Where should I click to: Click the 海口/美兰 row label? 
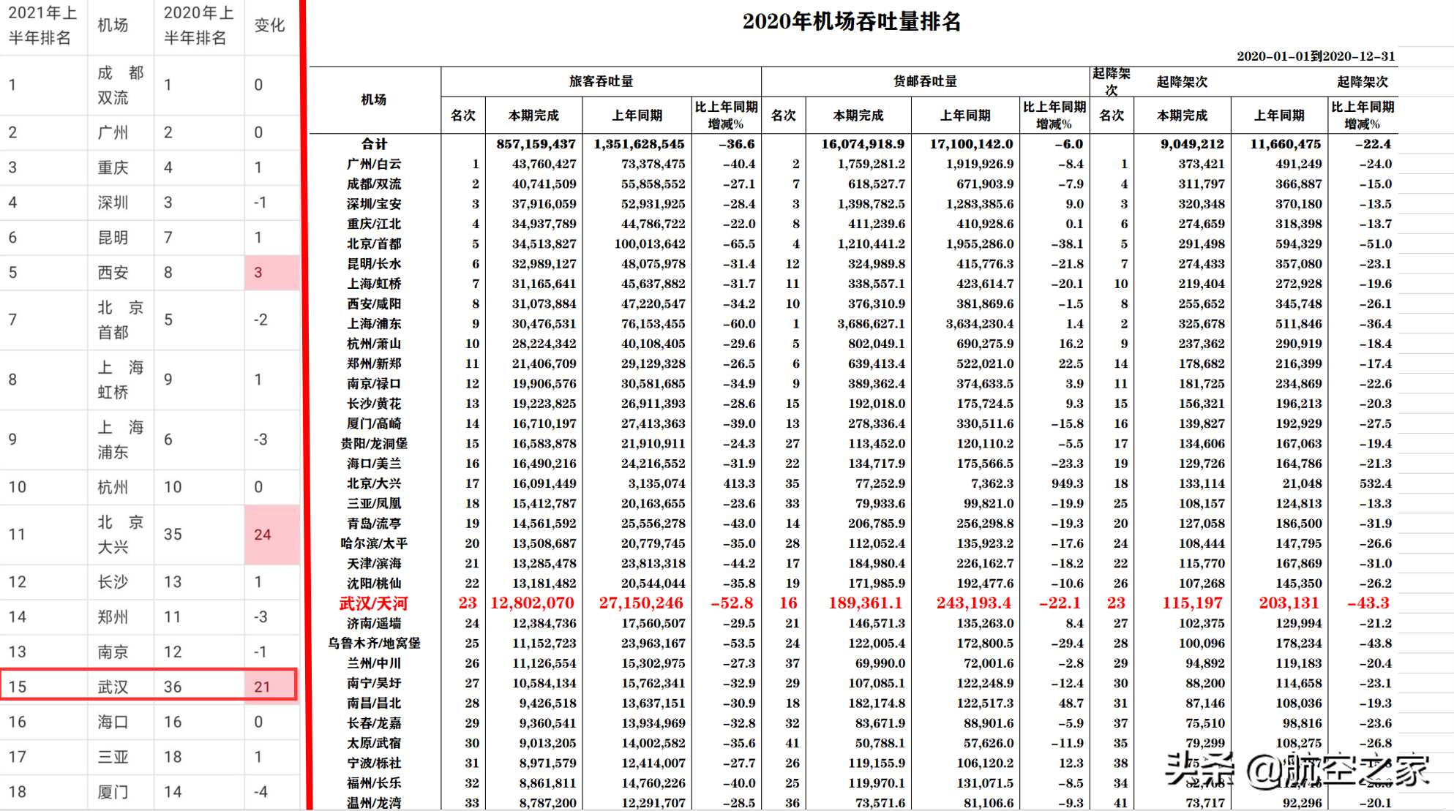click(374, 464)
